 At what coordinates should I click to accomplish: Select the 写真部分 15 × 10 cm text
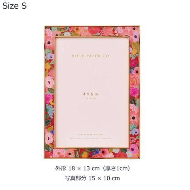click(92, 178)
